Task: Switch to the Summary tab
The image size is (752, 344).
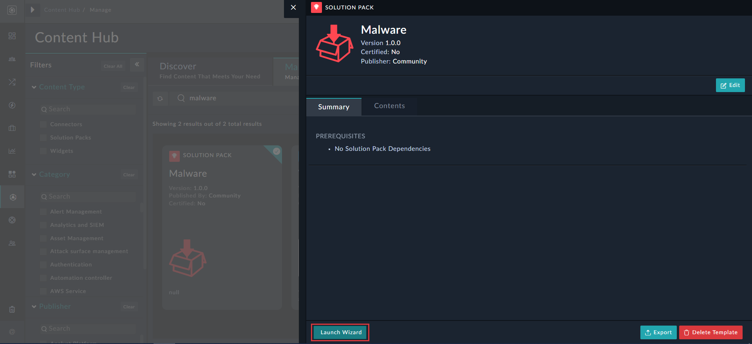Action: pyautogui.click(x=334, y=107)
